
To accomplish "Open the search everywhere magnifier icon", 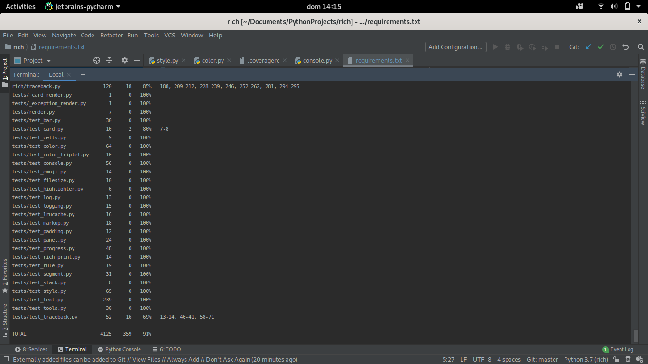I will (640, 47).
